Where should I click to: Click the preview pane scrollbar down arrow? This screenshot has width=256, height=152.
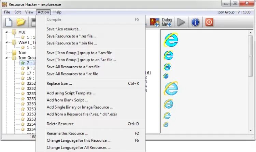click(x=251, y=130)
